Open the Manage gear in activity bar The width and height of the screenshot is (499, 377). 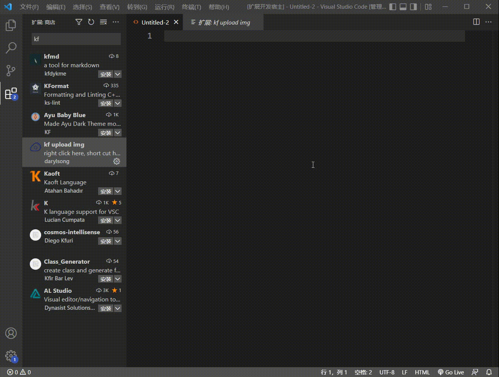pyautogui.click(x=11, y=356)
